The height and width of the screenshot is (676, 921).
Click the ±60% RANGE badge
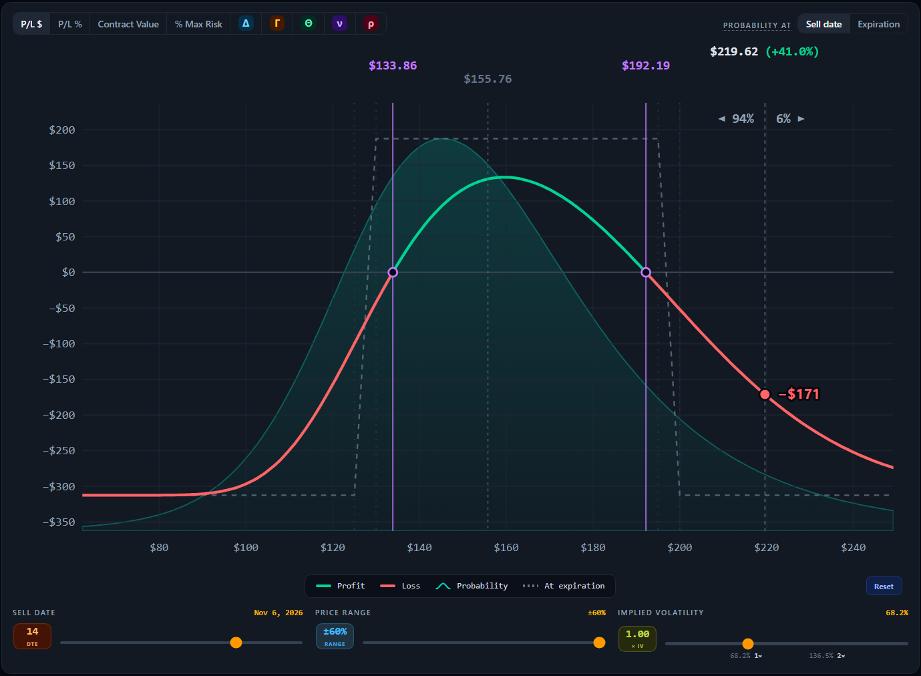click(x=335, y=636)
